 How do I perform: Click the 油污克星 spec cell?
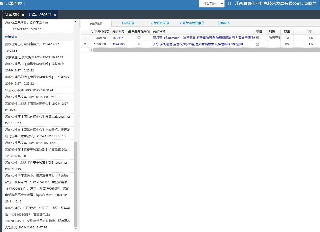coord(274,38)
